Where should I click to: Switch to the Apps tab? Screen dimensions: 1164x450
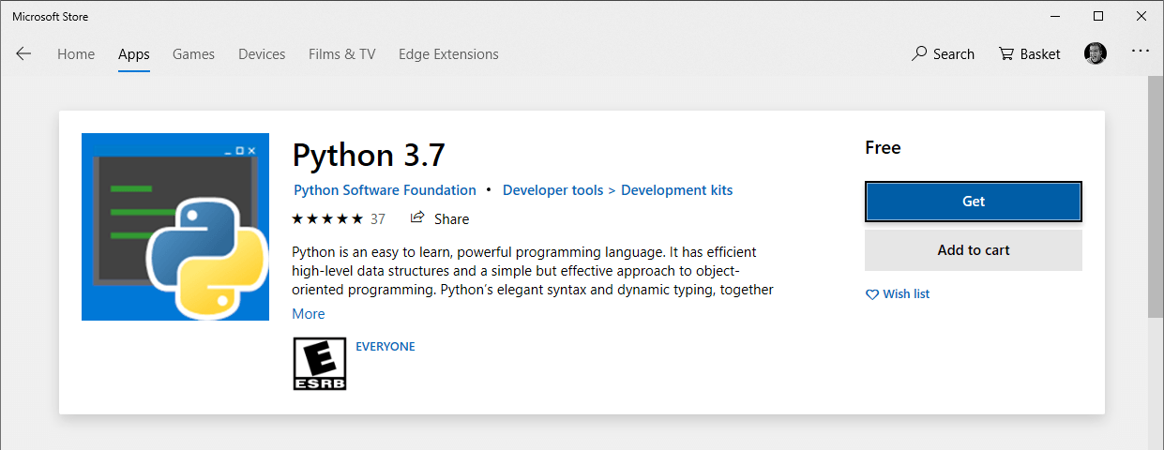(x=134, y=54)
